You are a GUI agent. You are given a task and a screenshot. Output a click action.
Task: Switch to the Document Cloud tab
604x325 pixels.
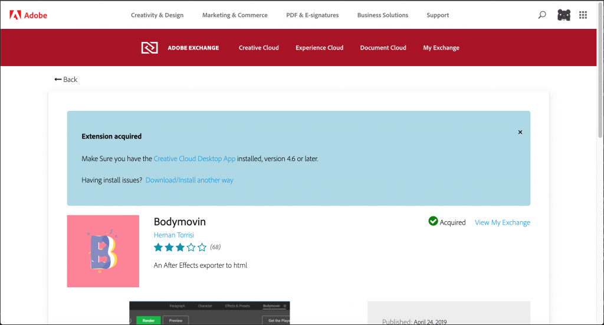(x=383, y=48)
